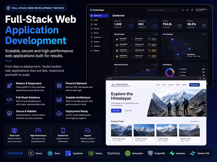The width and height of the screenshot is (217, 162).
Task: Open the View all treks link
Action: point(195,121)
